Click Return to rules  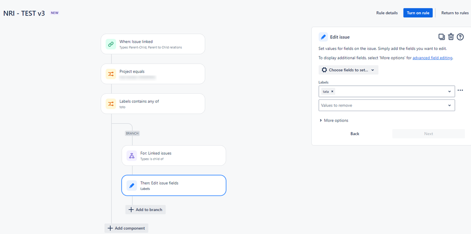pos(455,13)
